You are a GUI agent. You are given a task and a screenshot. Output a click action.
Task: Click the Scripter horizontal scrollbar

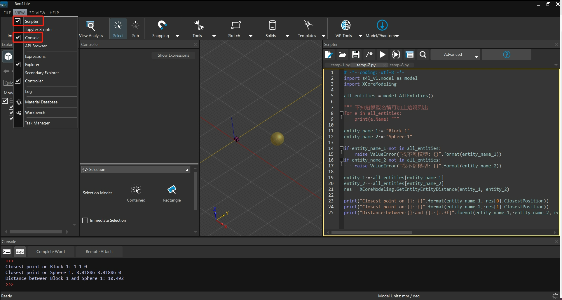371,233
